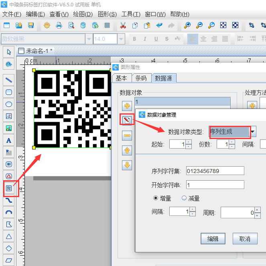Open the 数据对象类型 dropdown
This screenshot has width=266, height=266.
(x=253, y=131)
